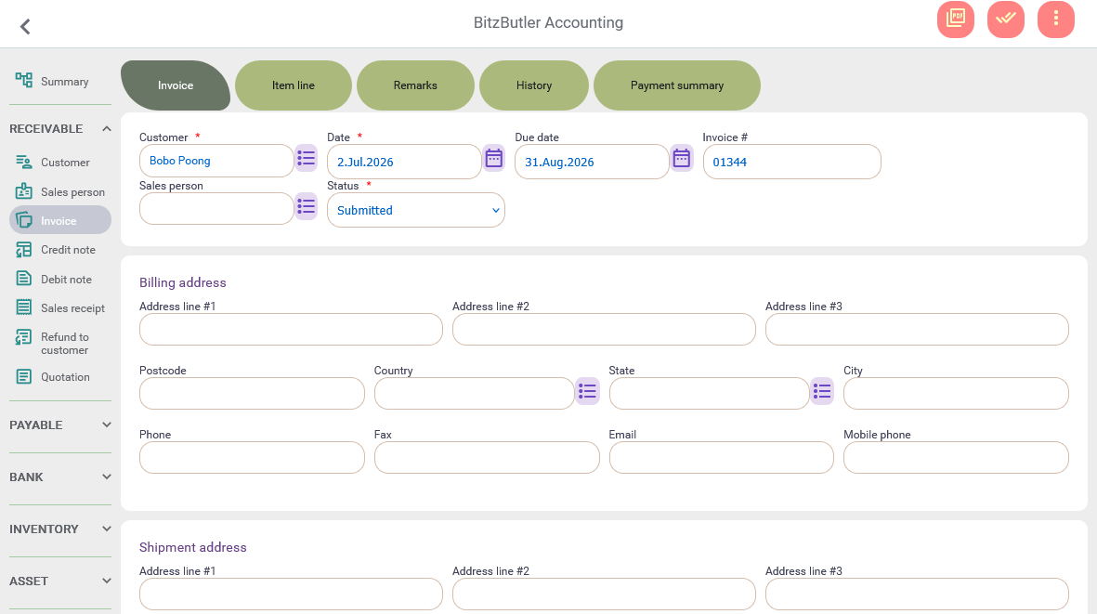Screen dimensions: 1097x614
Task: Click the Customer field with Bobo Poong
Action: [216, 161]
